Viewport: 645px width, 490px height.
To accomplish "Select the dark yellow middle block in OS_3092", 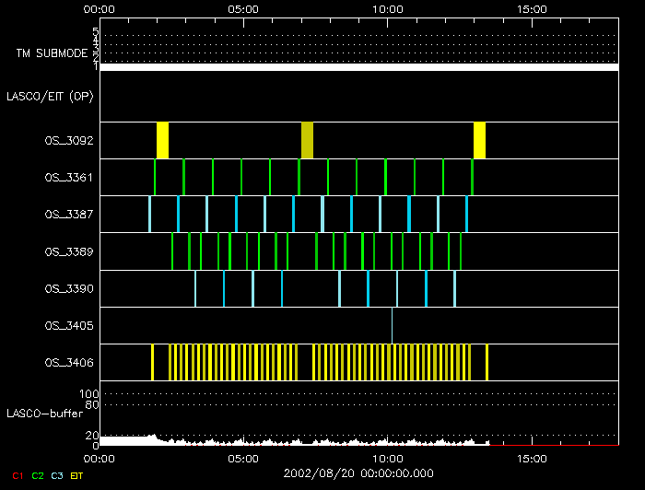I will click(x=307, y=140).
